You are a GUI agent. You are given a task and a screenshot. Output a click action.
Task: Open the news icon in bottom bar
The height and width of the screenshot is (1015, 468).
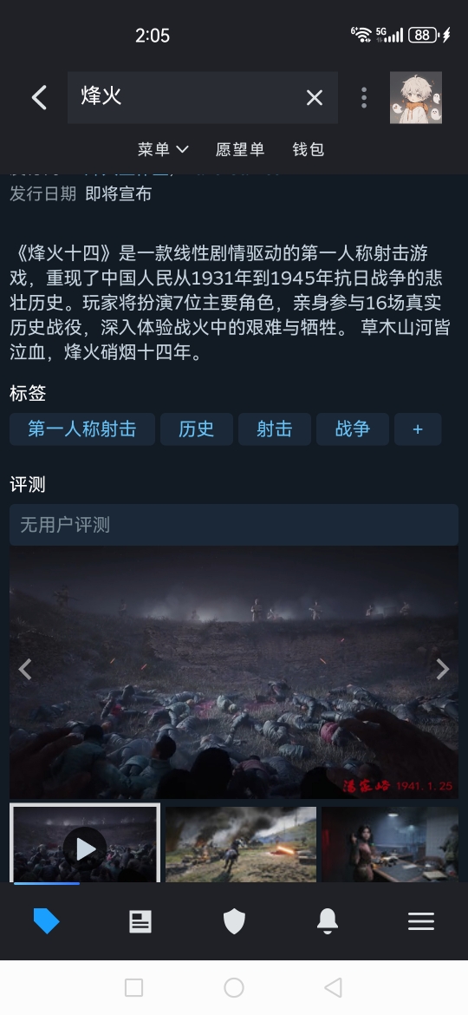140,921
